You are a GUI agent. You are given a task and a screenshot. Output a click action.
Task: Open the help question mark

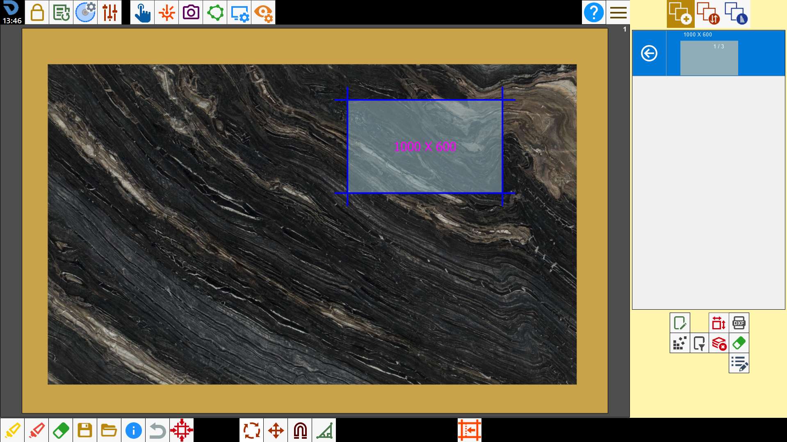pos(593,12)
